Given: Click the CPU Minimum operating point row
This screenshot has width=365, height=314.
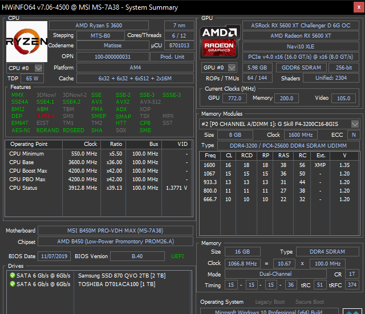Looking at the screenshot, I should tap(99, 154).
